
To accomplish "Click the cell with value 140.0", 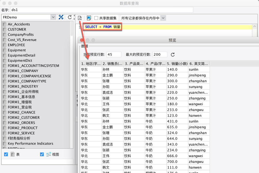I will tap(177, 69).
